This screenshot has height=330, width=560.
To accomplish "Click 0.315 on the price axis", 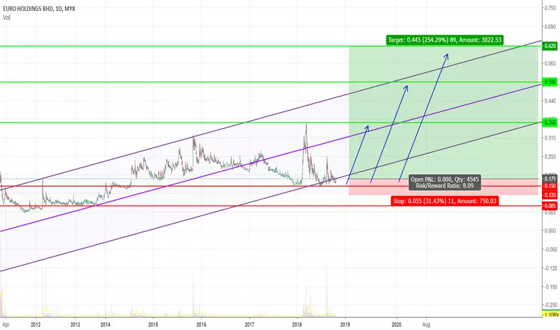I will click(x=550, y=138).
